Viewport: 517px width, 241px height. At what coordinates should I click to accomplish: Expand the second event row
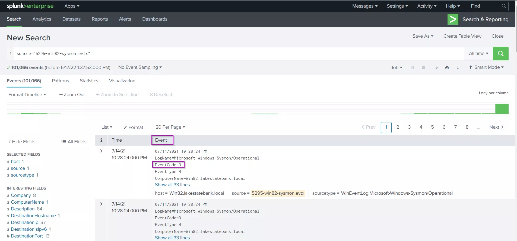tap(101, 204)
